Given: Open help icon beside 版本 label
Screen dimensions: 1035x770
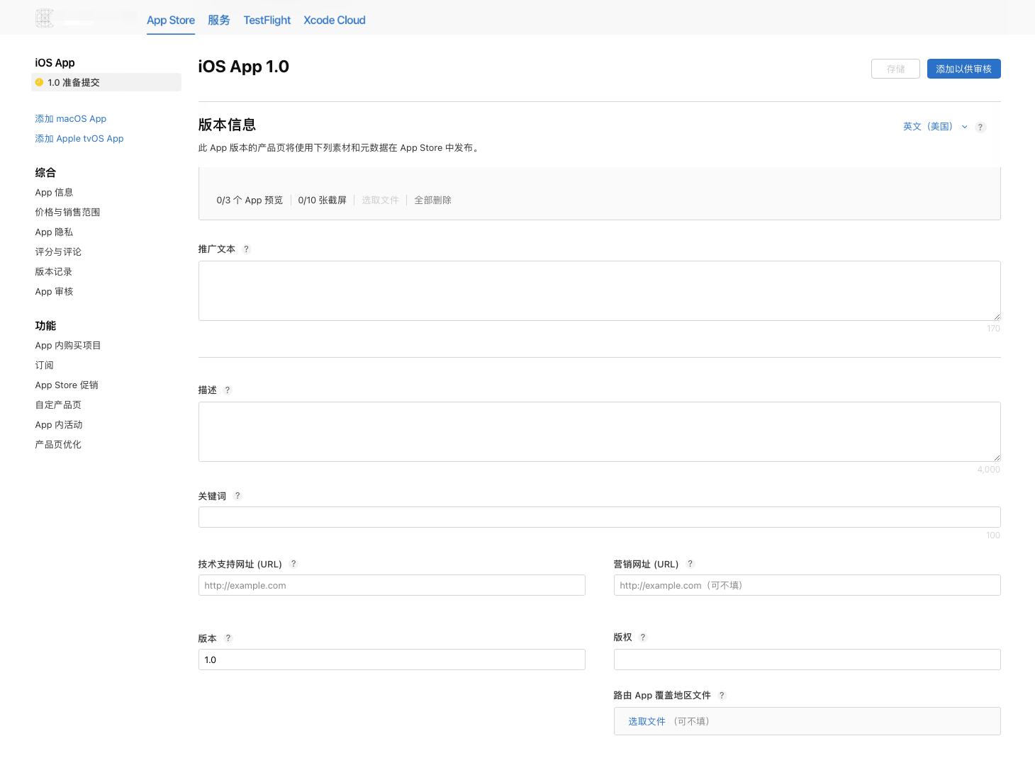Looking at the screenshot, I should tap(228, 638).
